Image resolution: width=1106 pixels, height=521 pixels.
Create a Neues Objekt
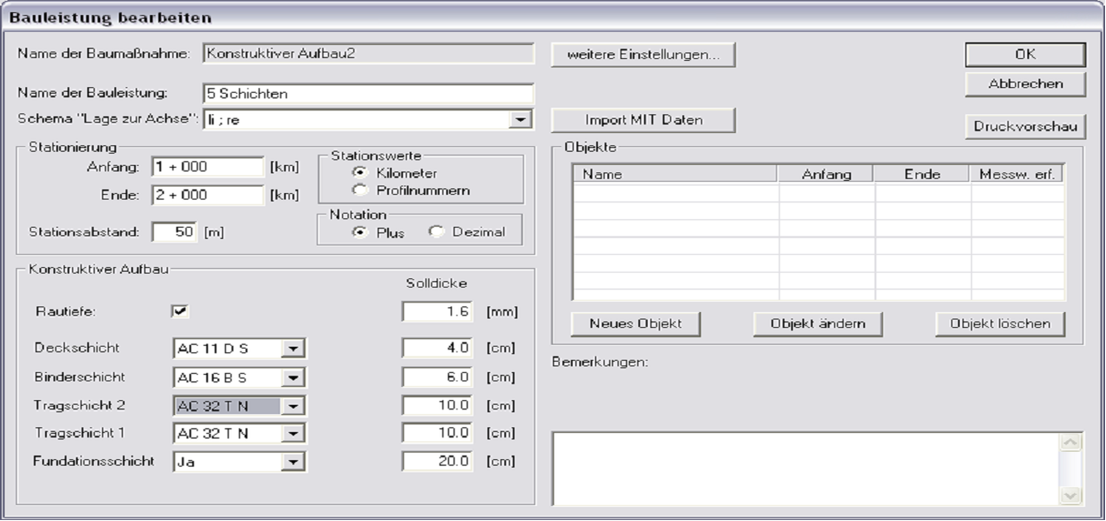tap(635, 323)
